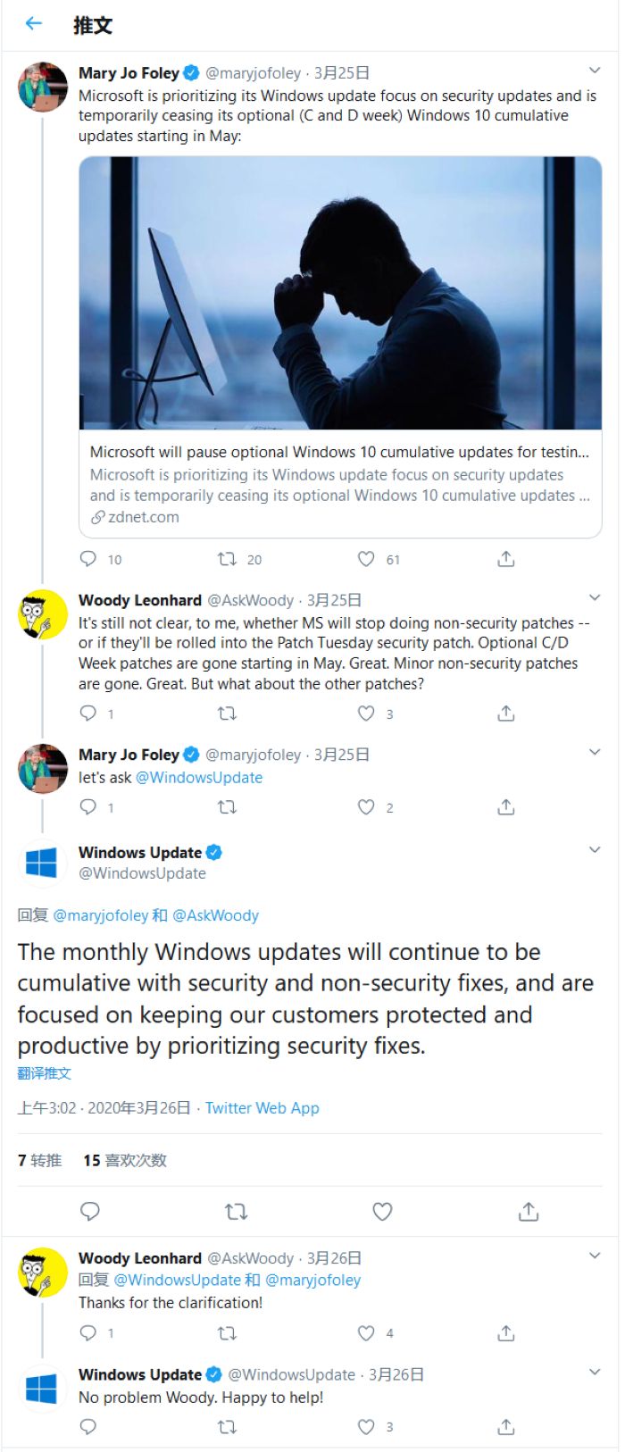Open options chevron on Mary Jo Foley's first tweet
Image resolution: width=625 pixels, height=1452 pixels.
595,71
